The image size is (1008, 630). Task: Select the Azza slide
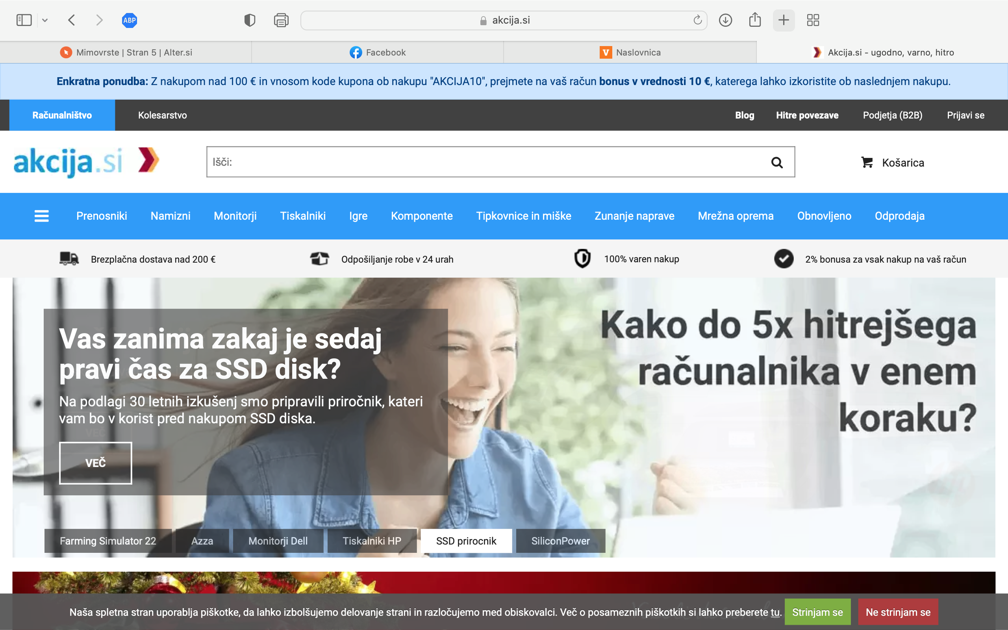pos(202,541)
